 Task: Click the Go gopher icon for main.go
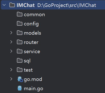tap(20, 88)
